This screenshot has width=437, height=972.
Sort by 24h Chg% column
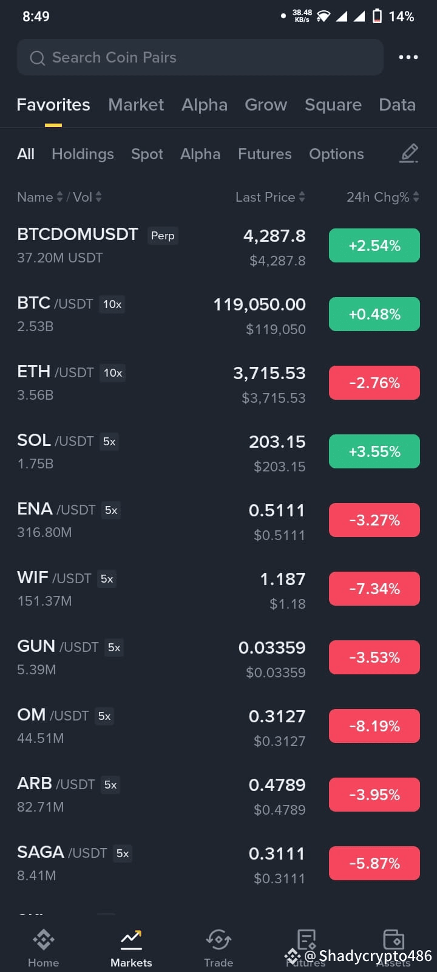point(383,197)
